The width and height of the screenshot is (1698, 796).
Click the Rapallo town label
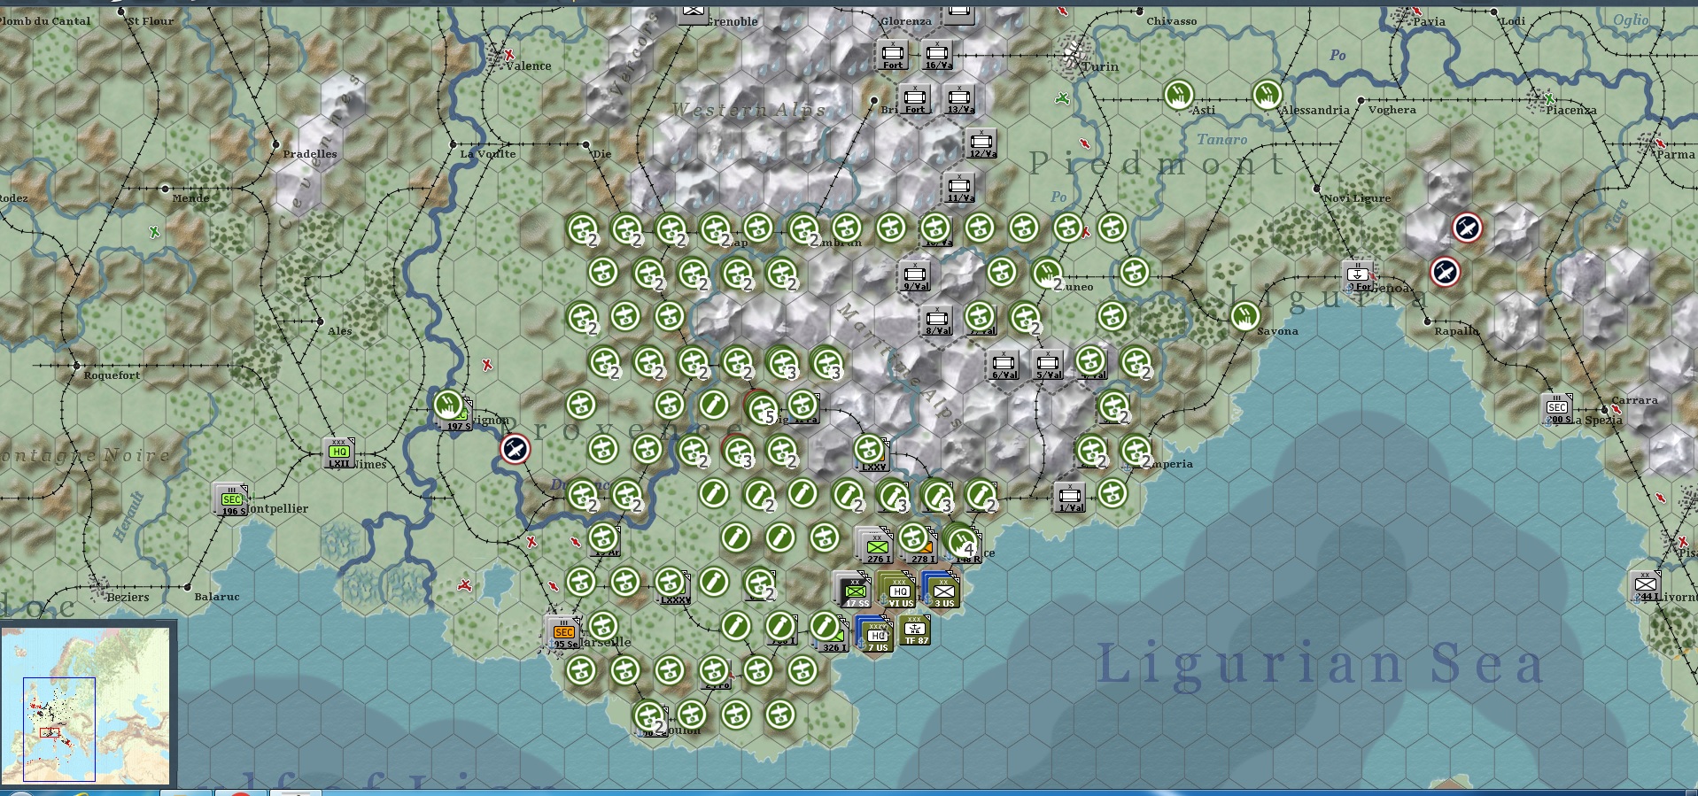(1456, 331)
